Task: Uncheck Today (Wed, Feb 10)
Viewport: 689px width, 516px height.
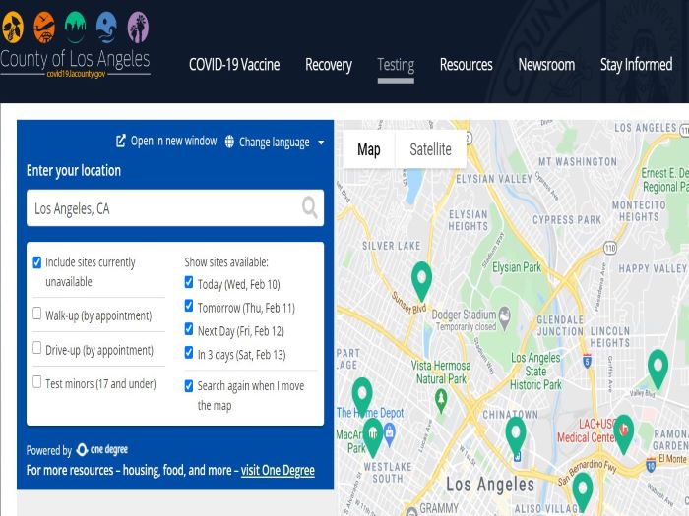Action: click(x=189, y=282)
